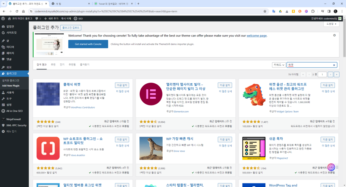Viewport: 346px width, 187px height.
Task: Open 더 많은 상세 for 클래식 위젯
Action: pos(122,91)
